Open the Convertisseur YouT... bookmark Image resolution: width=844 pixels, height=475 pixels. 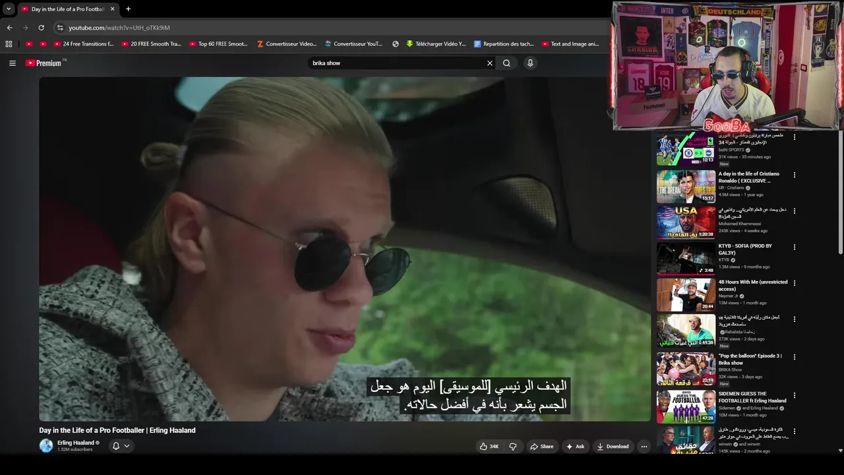(354, 44)
